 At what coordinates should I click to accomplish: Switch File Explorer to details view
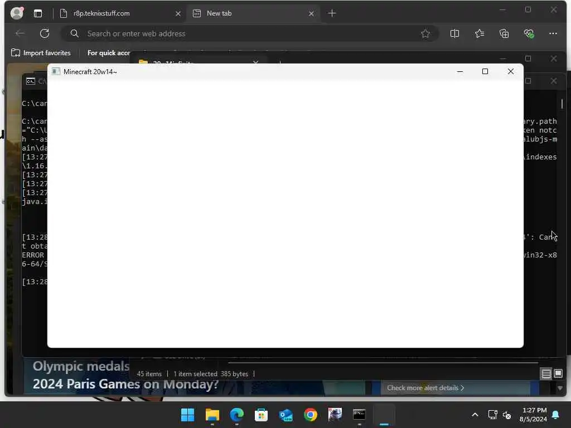[546, 373]
